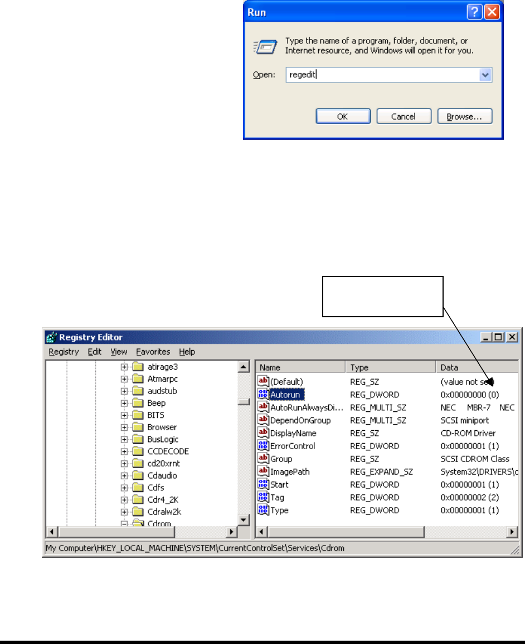Expand the audstub tree node
The height and width of the screenshot is (644, 525).
[x=124, y=391]
